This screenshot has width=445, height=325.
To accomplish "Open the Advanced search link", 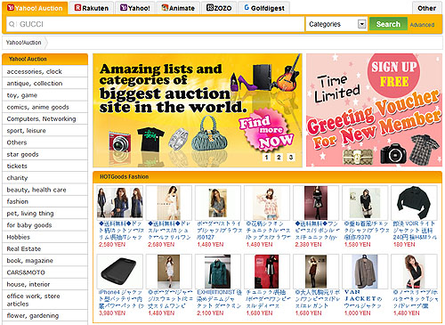I will click(422, 25).
